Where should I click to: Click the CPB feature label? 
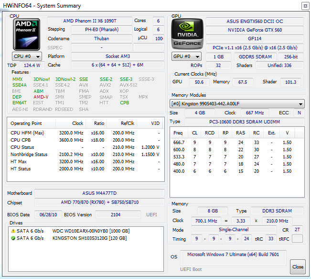pyautogui.click(x=124, y=103)
